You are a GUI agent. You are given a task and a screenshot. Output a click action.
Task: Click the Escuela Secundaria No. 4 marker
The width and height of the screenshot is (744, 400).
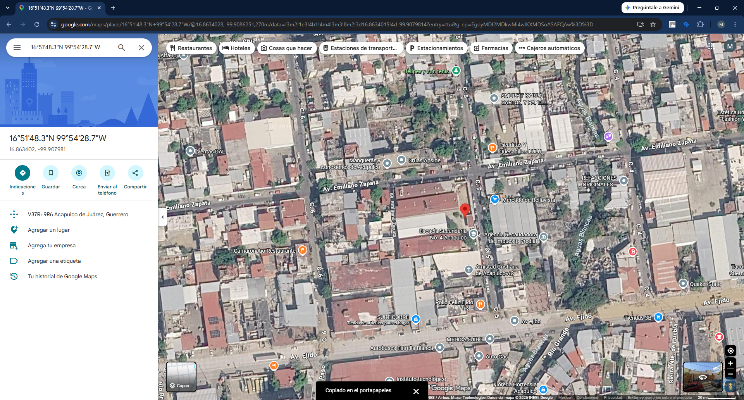click(474, 234)
